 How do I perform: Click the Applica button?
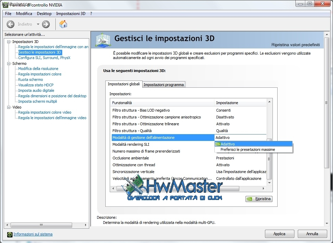[x=279, y=234]
